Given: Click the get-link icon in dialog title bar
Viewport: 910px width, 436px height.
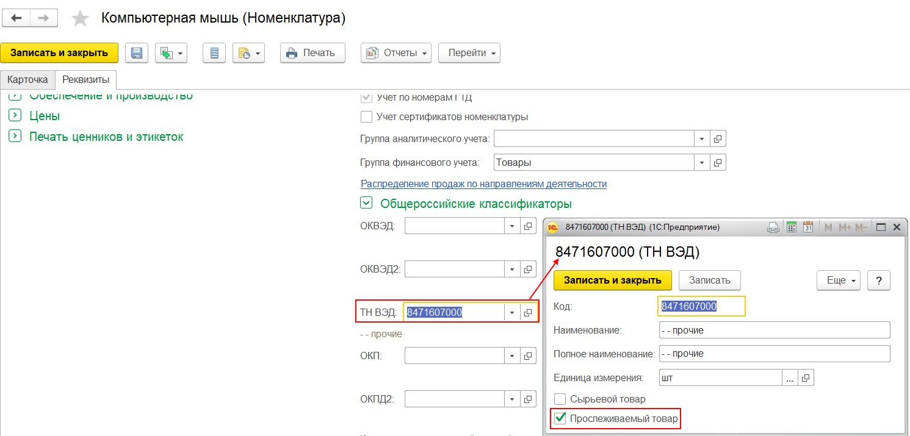Looking at the screenshot, I should coord(773,227).
